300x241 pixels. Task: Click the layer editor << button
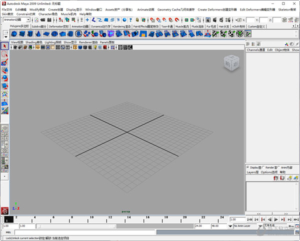[258, 213]
